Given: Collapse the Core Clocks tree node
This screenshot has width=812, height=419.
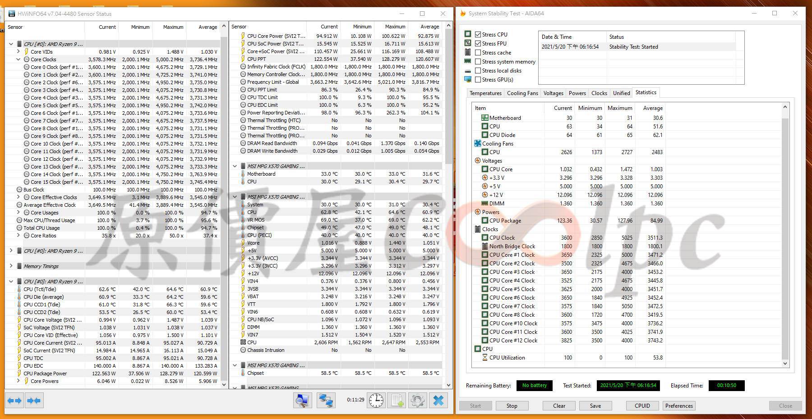Looking at the screenshot, I should point(18,59).
